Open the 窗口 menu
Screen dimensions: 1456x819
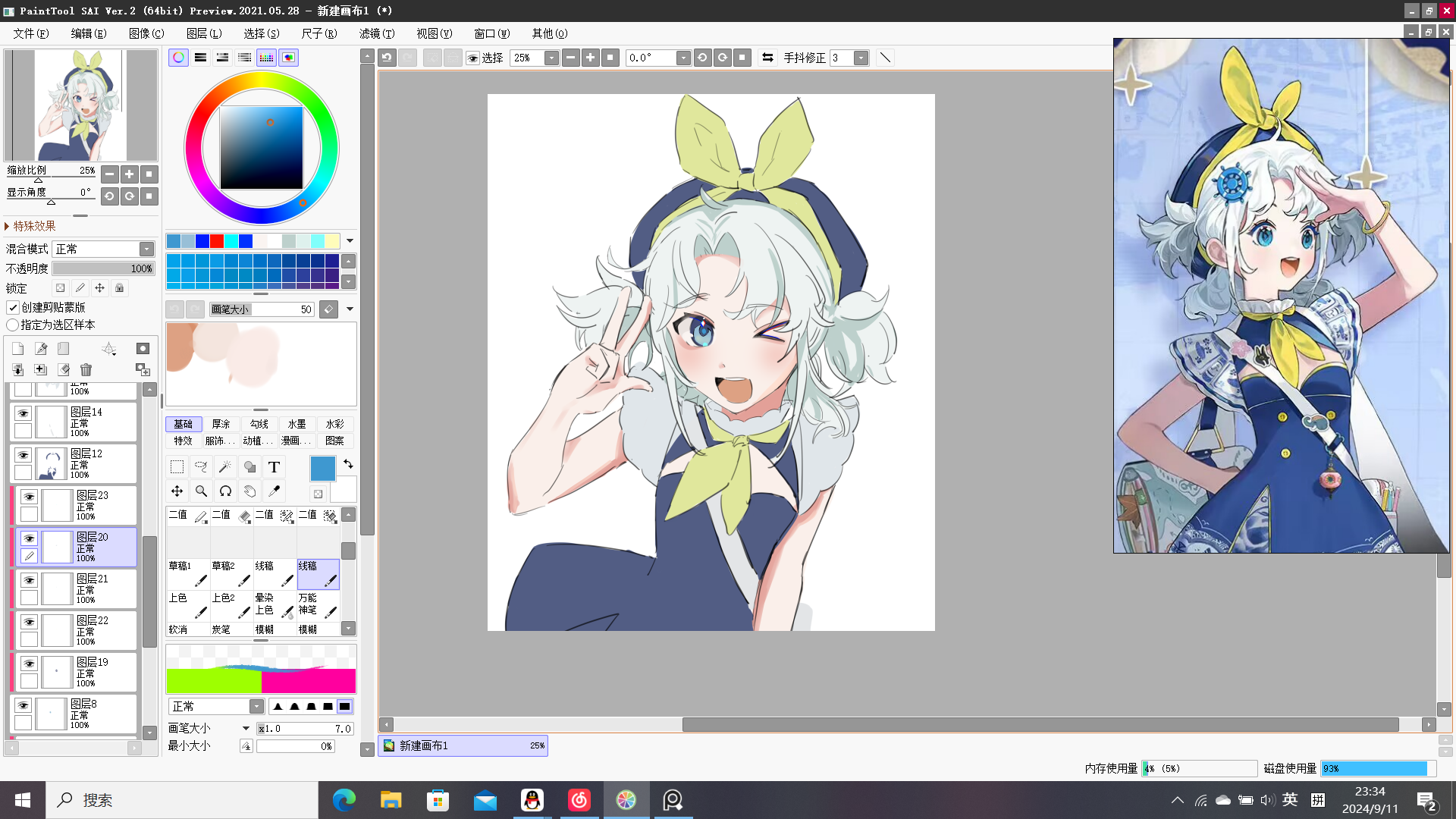pos(492,33)
